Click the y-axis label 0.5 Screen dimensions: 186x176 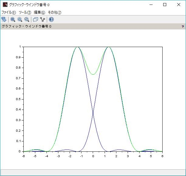pos(18,99)
